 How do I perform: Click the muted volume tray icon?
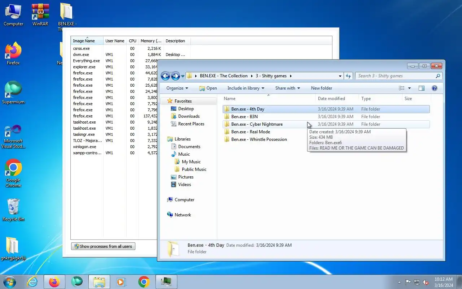426,282
